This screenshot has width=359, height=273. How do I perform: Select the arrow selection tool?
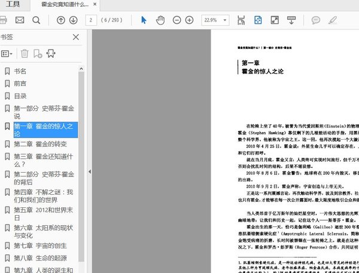click(144, 20)
